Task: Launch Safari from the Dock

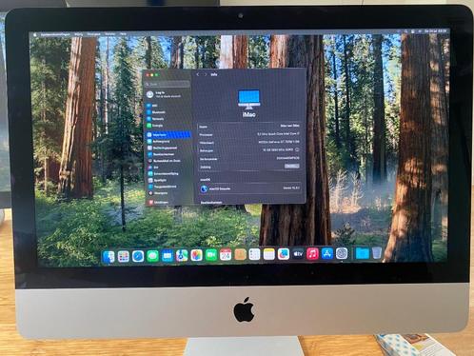Action: (x=138, y=256)
